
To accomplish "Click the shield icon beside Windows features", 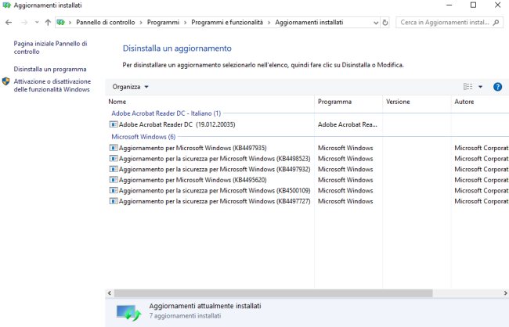I will (x=5, y=81).
